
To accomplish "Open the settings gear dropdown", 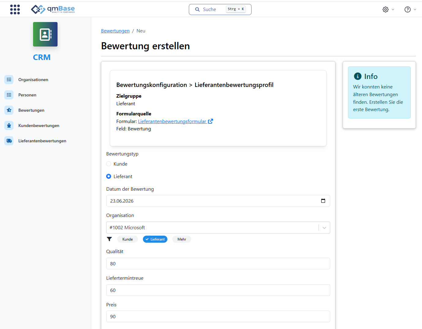I will (x=388, y=9).
